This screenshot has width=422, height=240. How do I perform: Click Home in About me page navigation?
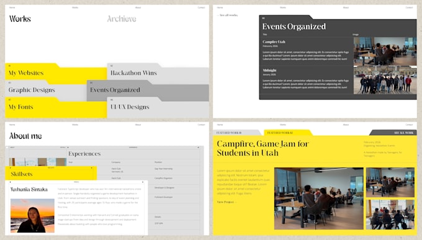[x=12, y=125]
